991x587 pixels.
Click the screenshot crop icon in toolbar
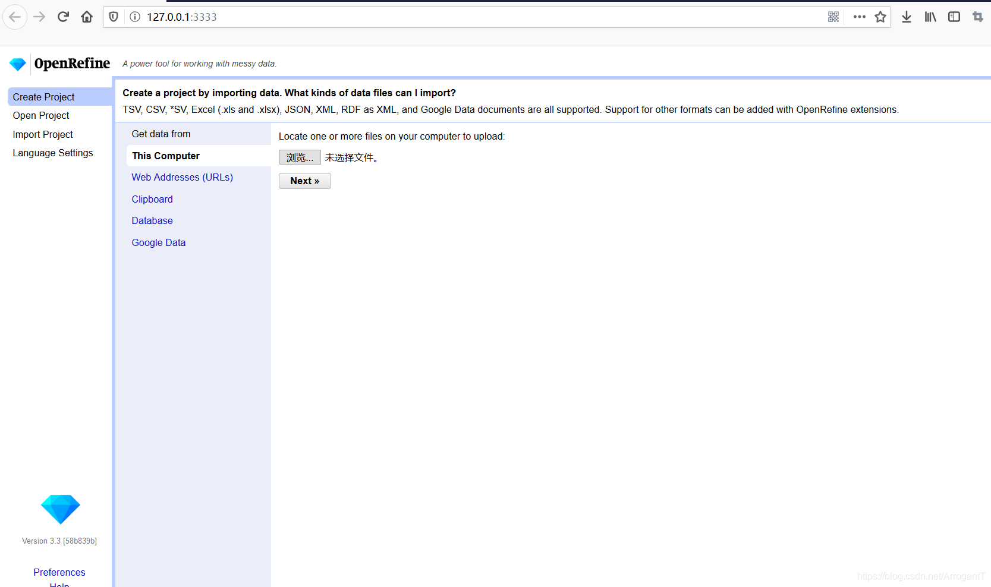(x=978, y=17)
